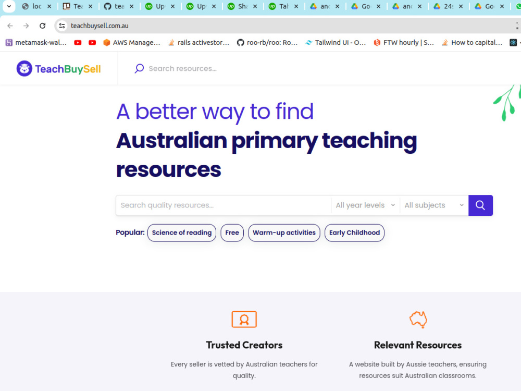Click the browser back arrow

[10, 26]
